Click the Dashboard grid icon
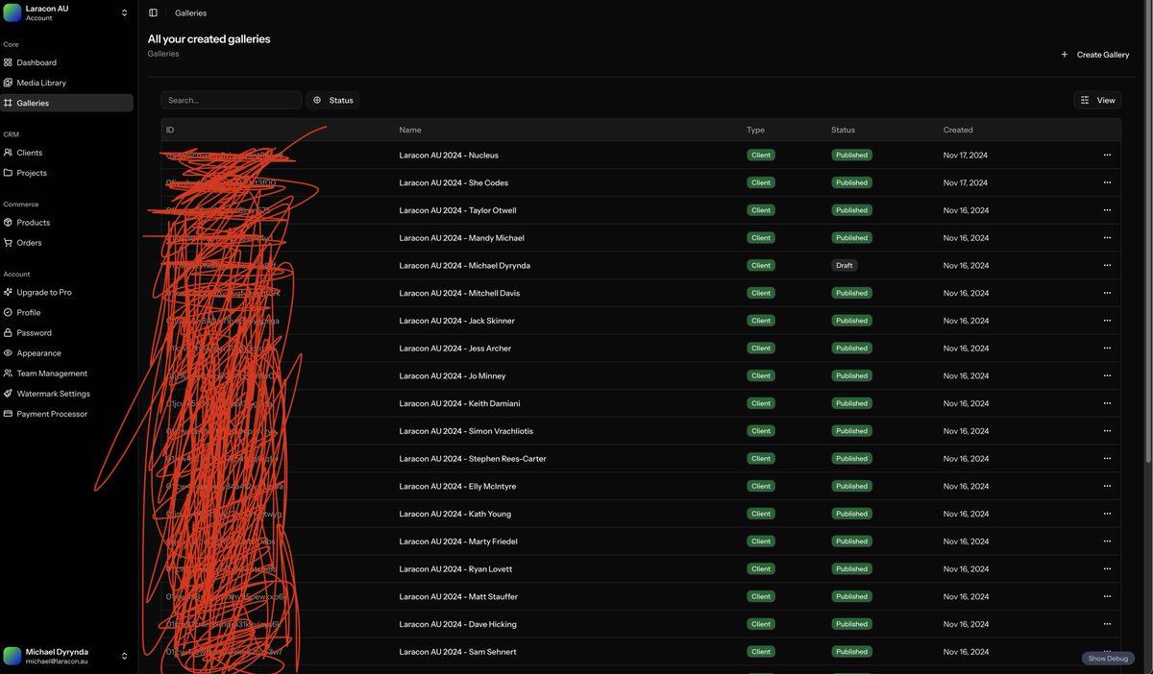Screen dimensions: 1153x674 [x=8, y=62]
